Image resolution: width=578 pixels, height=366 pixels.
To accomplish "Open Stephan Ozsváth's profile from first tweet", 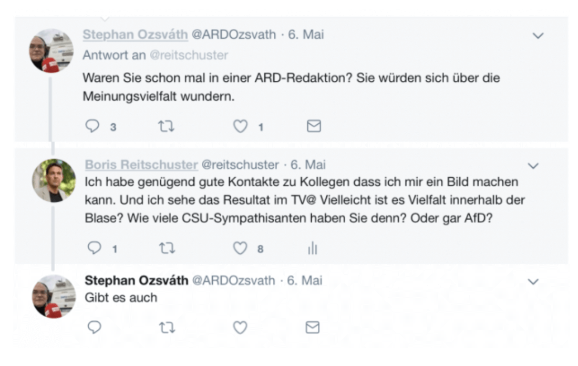I will click(x=136, y=35).
